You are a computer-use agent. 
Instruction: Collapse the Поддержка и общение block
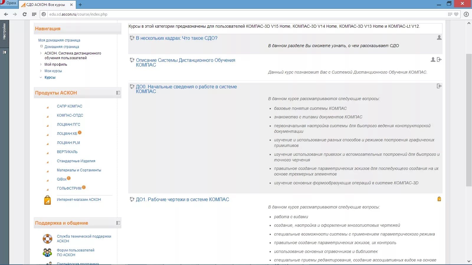118,223
